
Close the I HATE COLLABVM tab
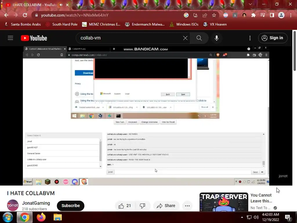click(67, 5)
